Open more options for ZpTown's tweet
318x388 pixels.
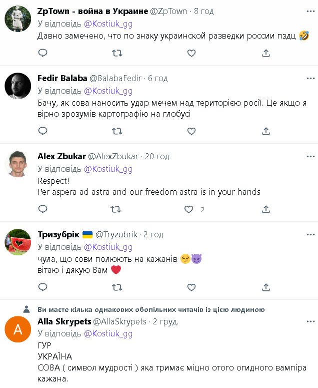[311, 12]
